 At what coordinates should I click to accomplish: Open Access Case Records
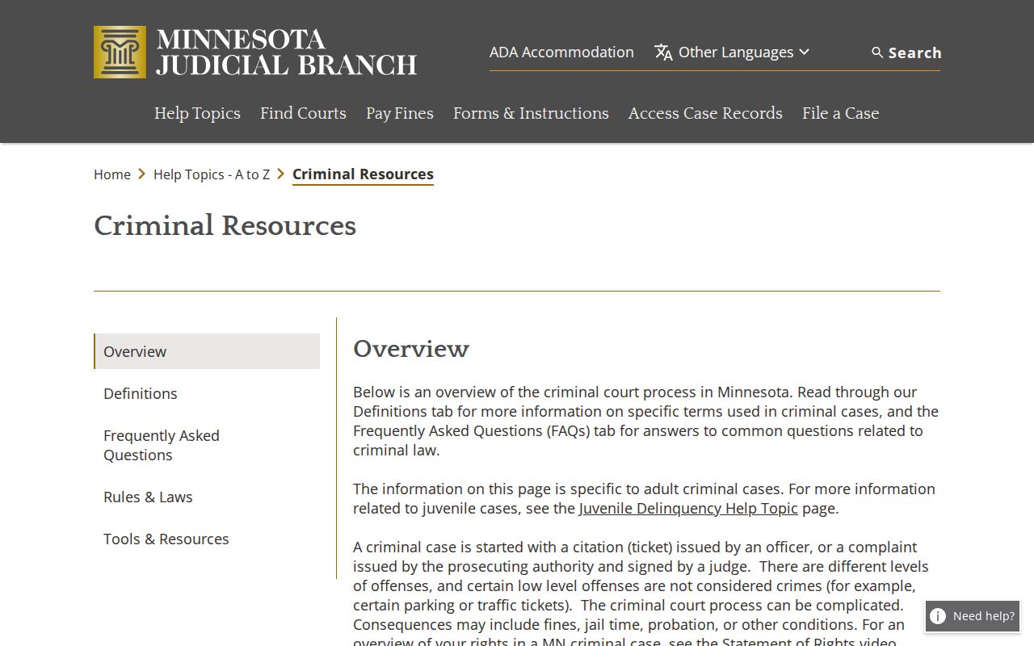click(x=705, y=114)
